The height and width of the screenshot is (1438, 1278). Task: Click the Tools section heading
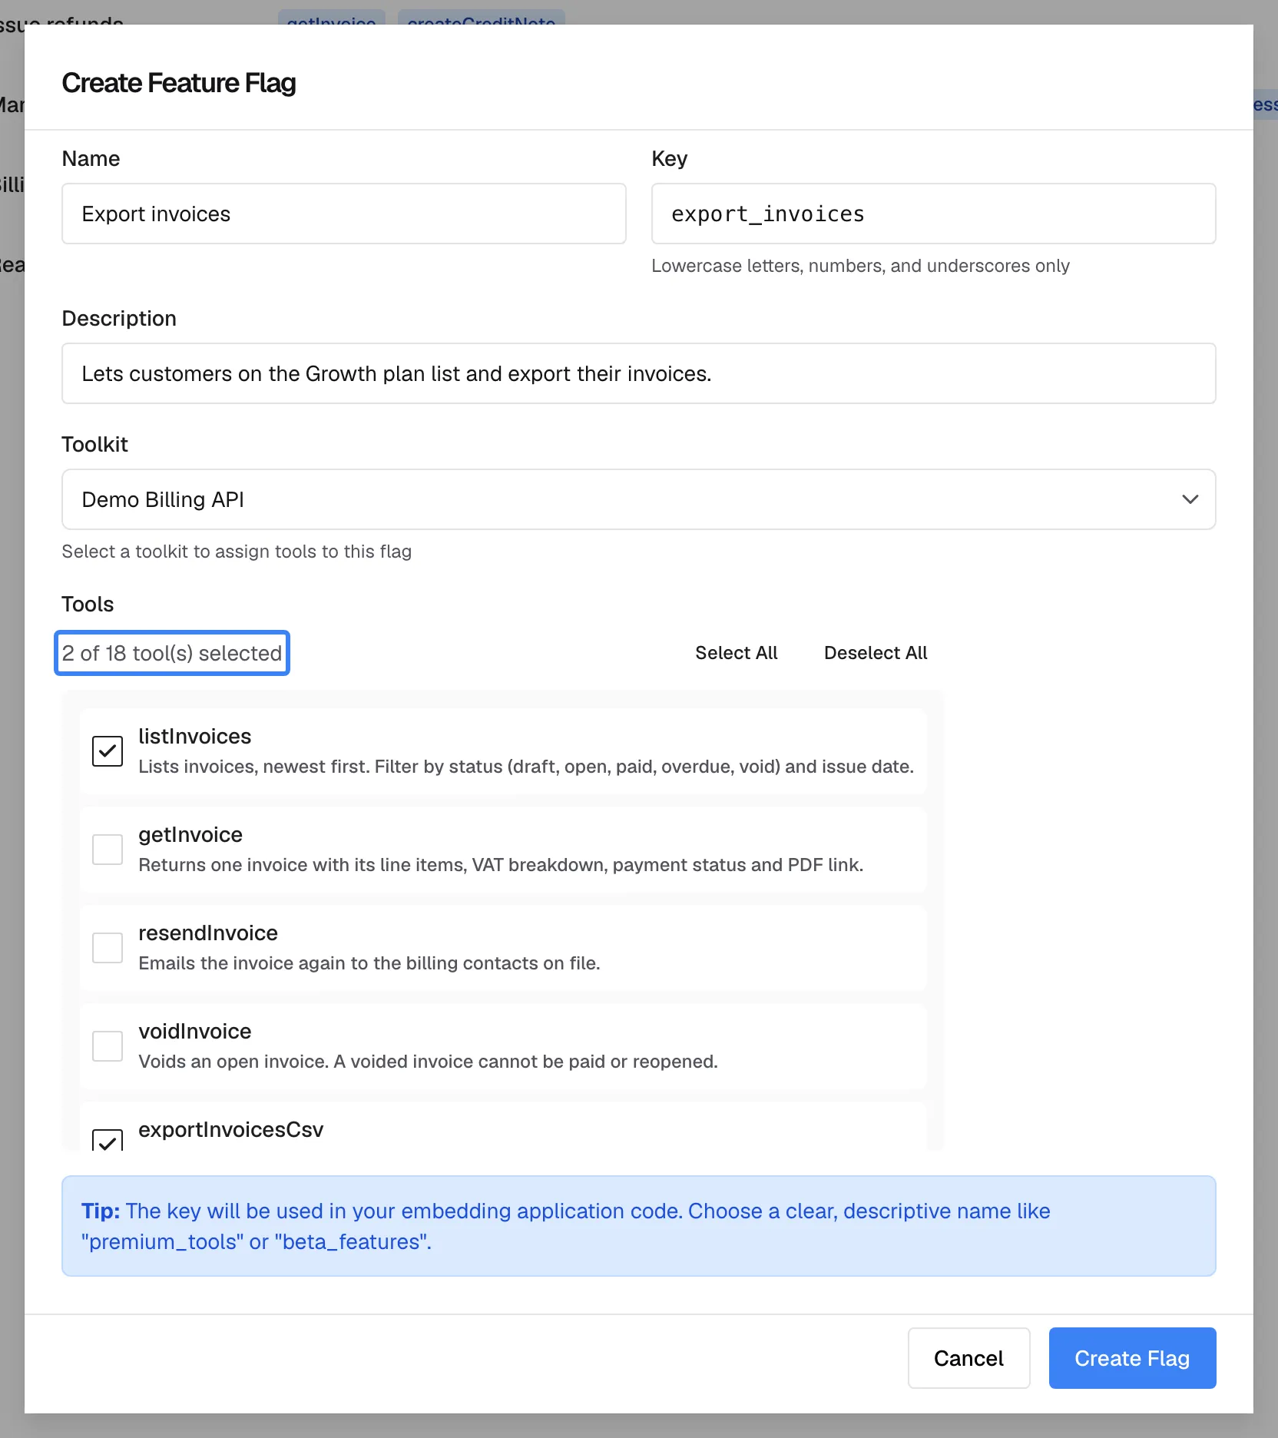pyautogui.click(x=88, y=604)
